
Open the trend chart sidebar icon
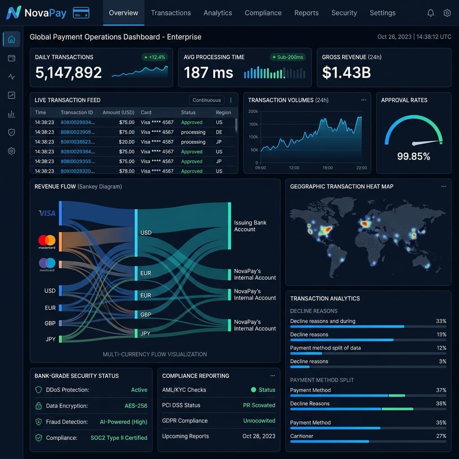[x=11, y=95]
